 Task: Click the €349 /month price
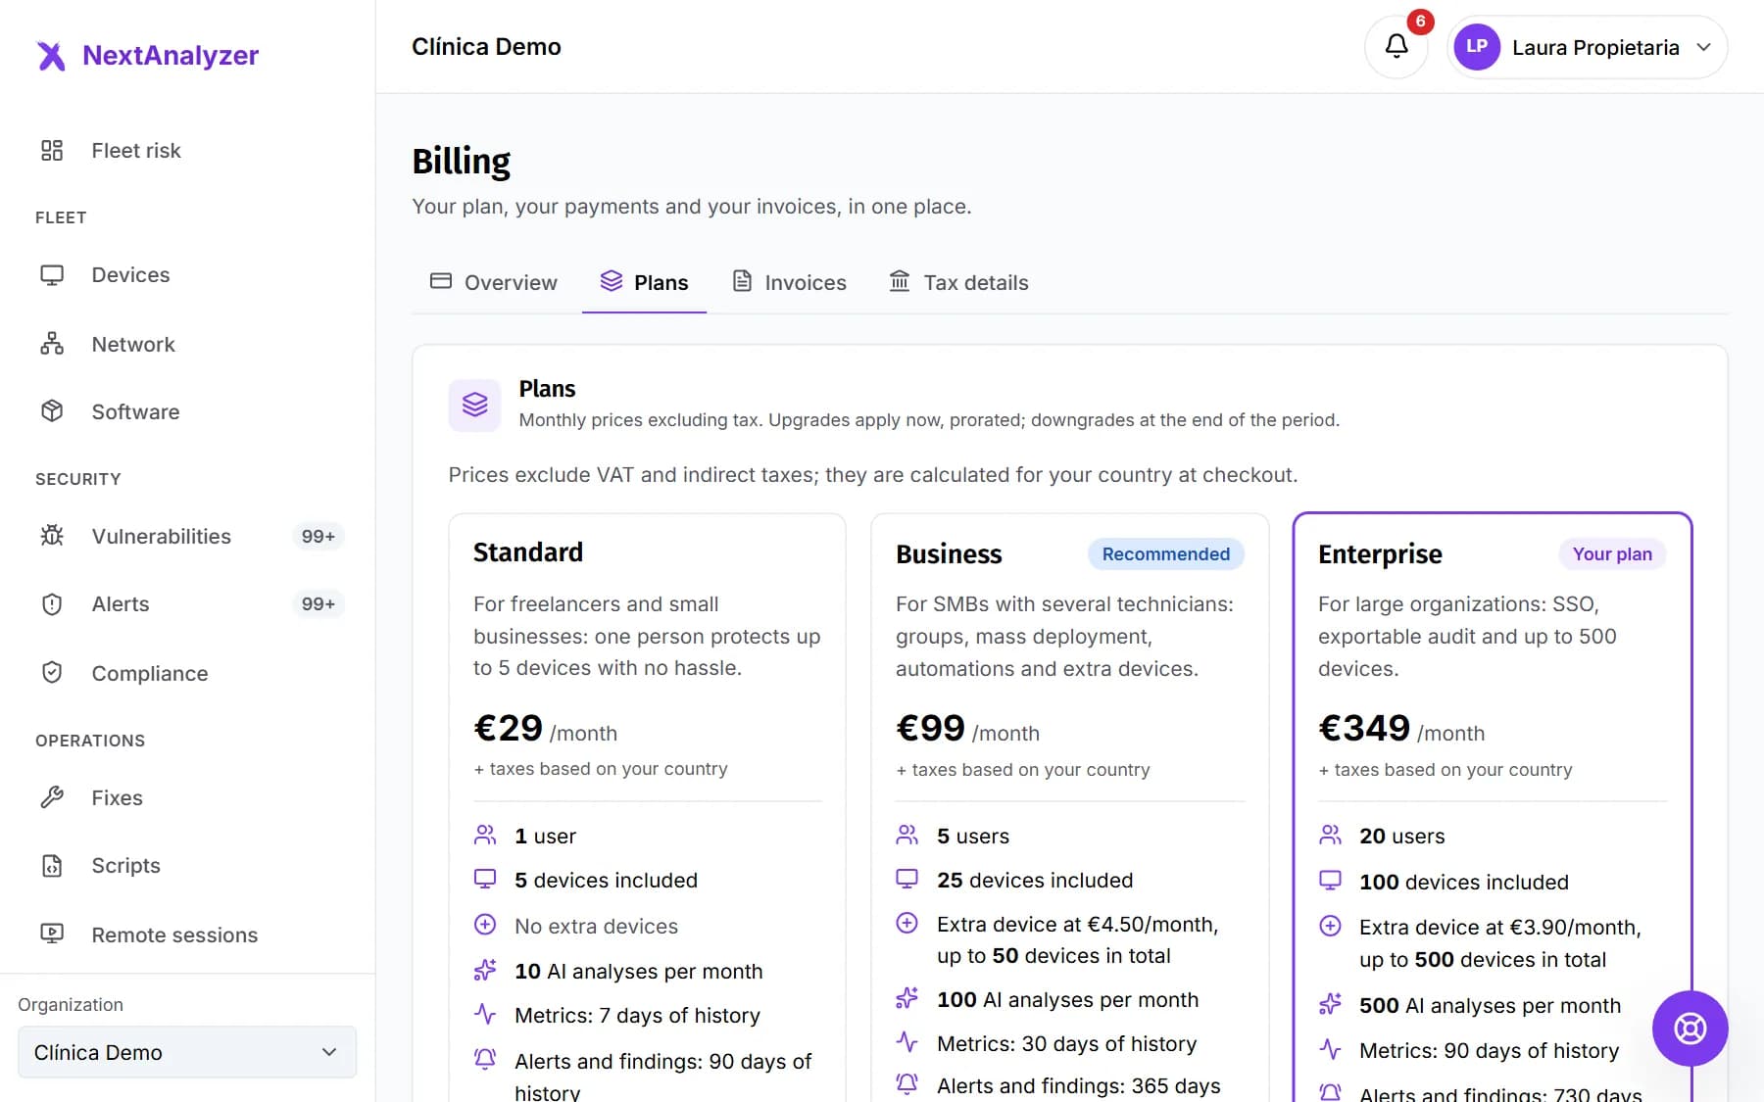point(1401,729)
